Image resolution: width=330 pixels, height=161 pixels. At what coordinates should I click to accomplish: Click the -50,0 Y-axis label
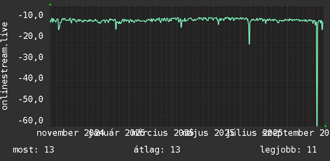[x=31, y=99]
